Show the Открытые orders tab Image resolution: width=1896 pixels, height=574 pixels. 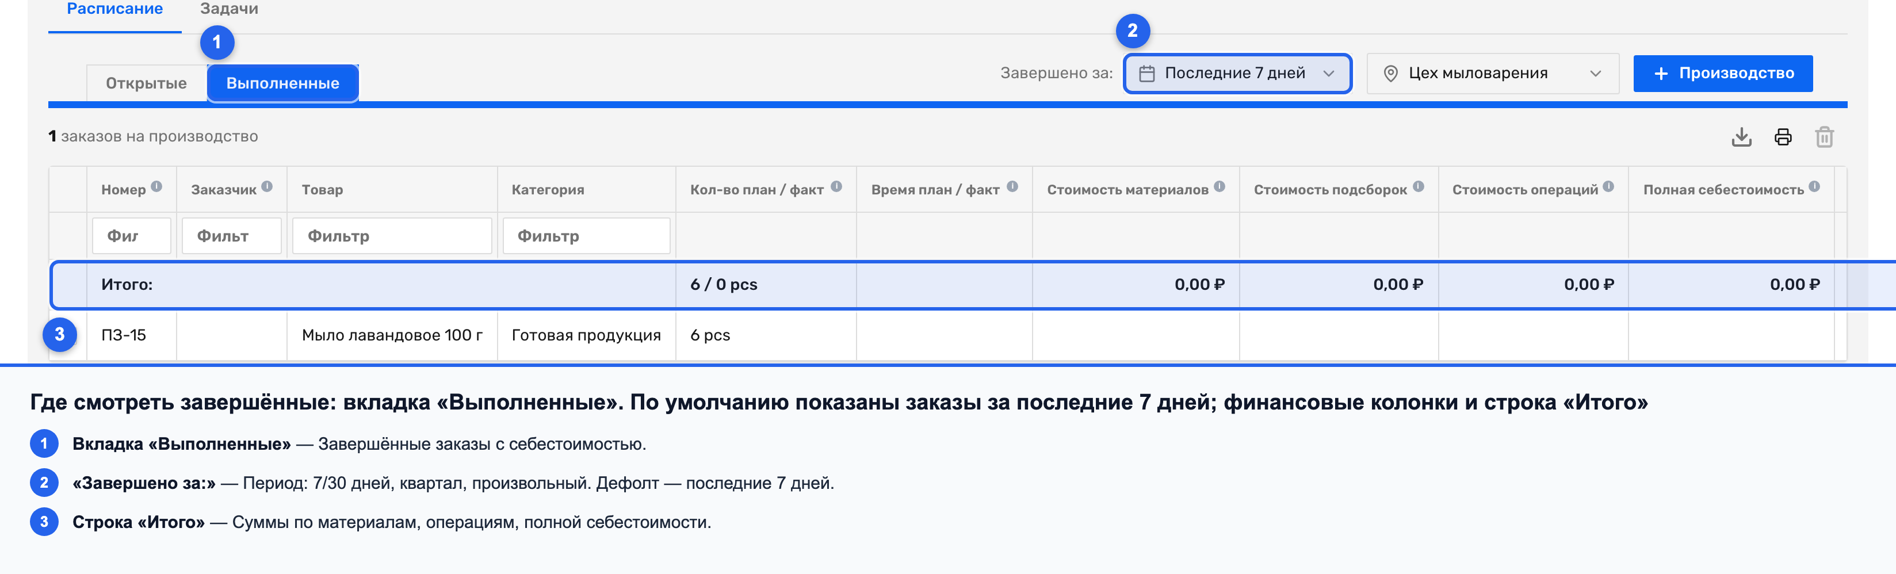point(146,83)
